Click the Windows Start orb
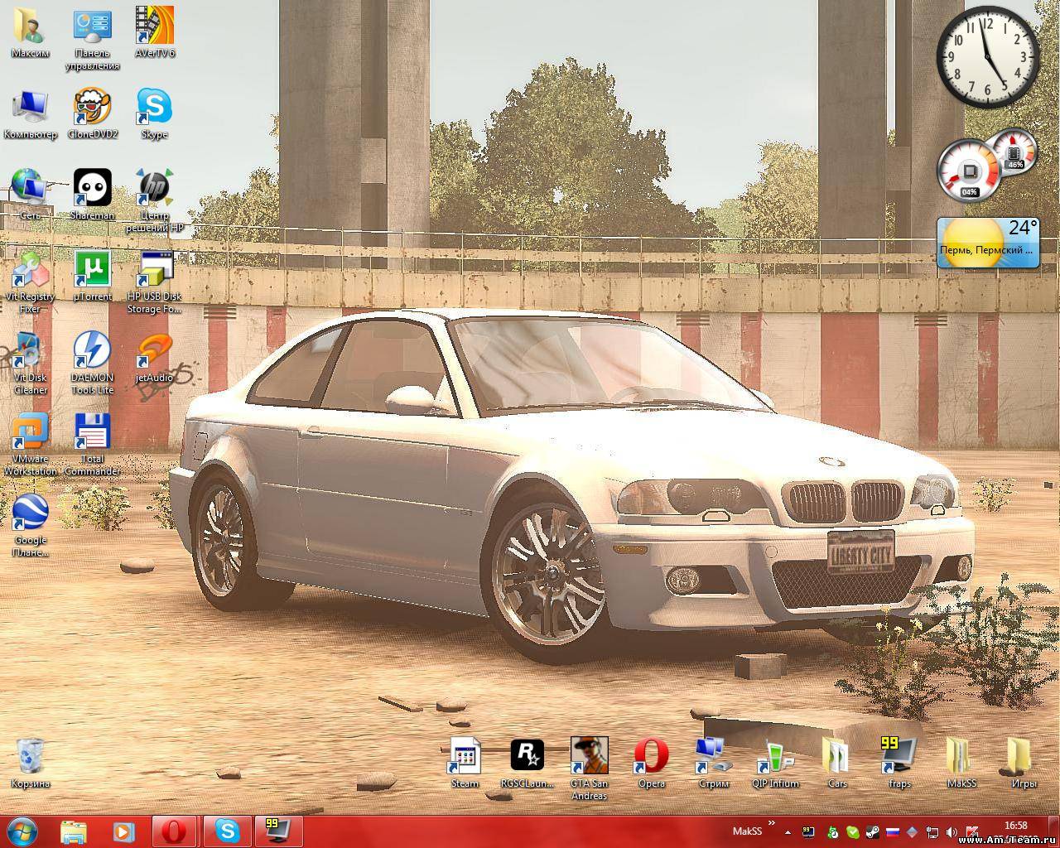 coord(22,831)
